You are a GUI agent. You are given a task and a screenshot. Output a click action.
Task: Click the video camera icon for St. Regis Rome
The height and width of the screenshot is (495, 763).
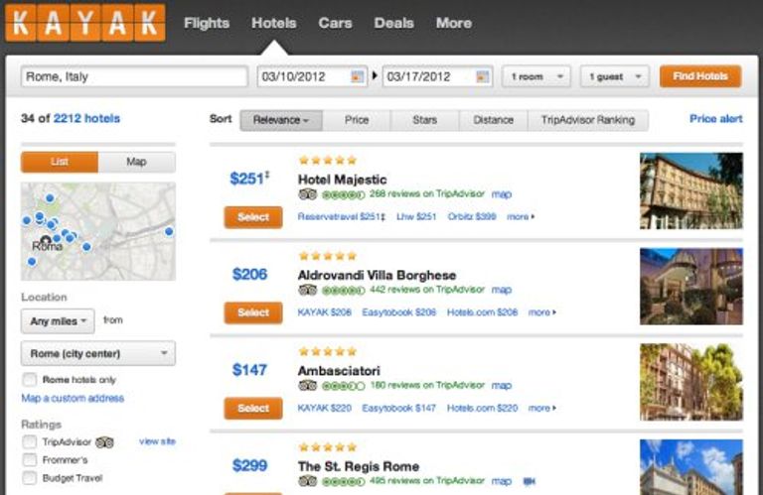coord(530,481)
